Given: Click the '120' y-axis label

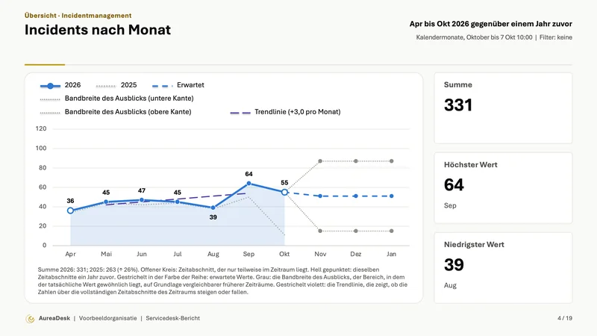Looking at the screenshot, I should pos(41,128).
